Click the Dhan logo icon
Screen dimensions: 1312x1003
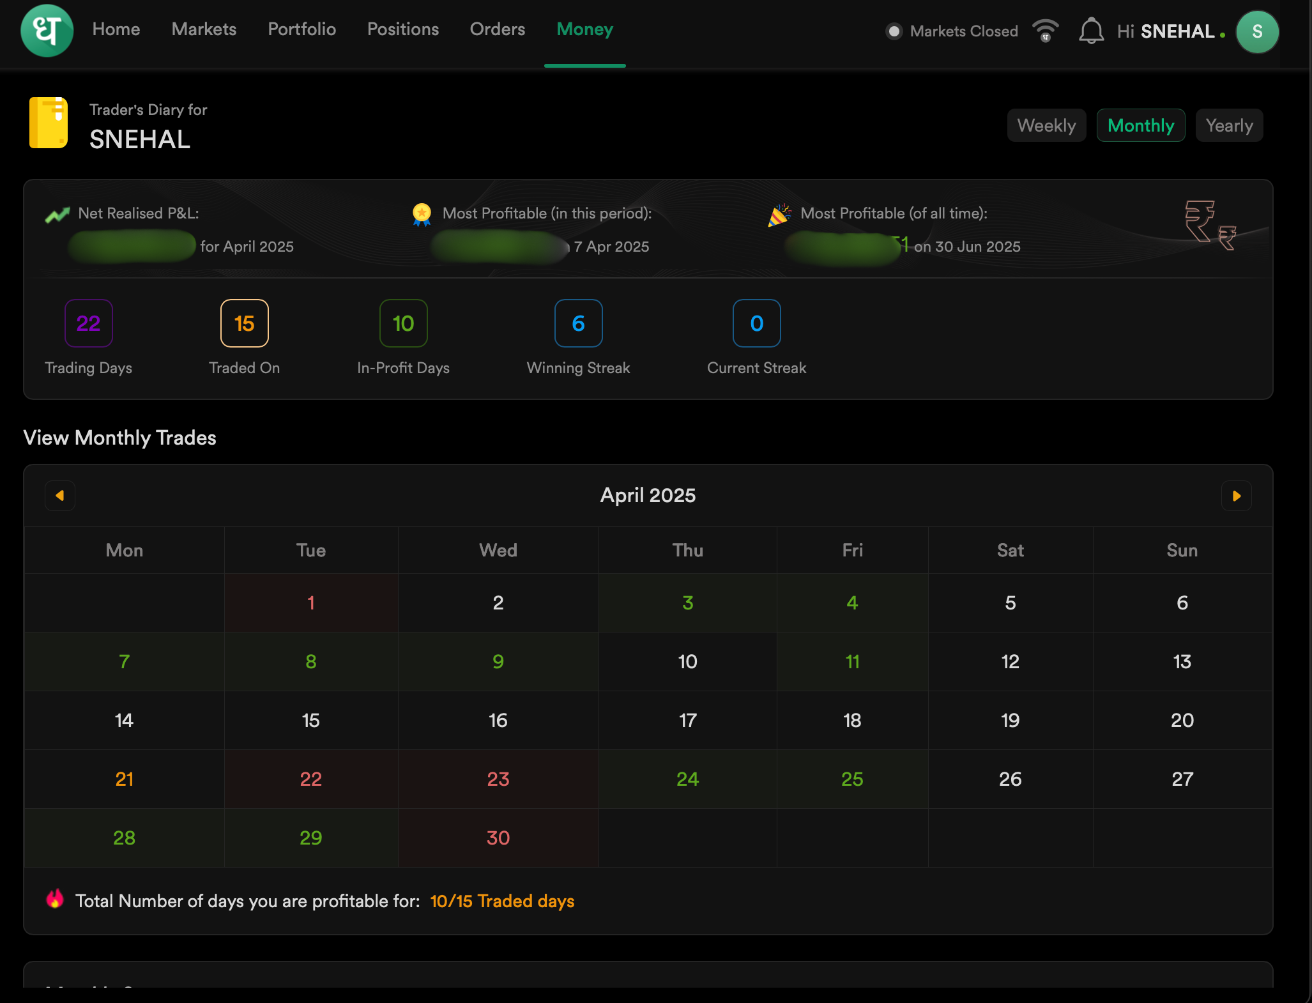pyautogui.click(x=47, y=31)
